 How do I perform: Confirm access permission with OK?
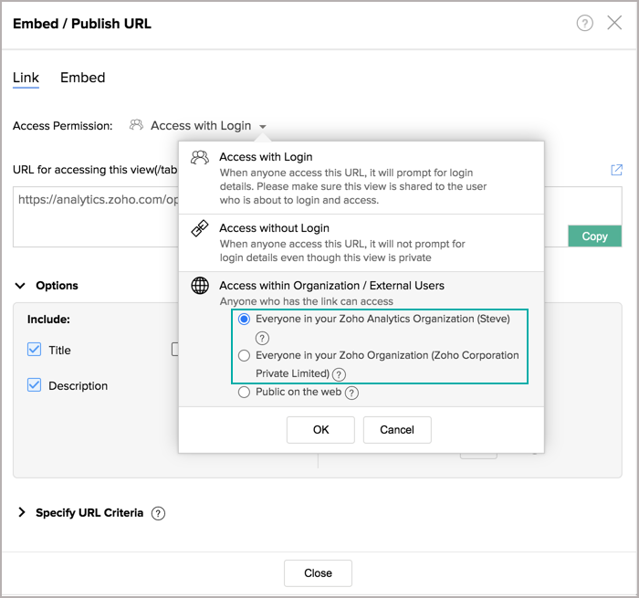click(x=320, y=430)
